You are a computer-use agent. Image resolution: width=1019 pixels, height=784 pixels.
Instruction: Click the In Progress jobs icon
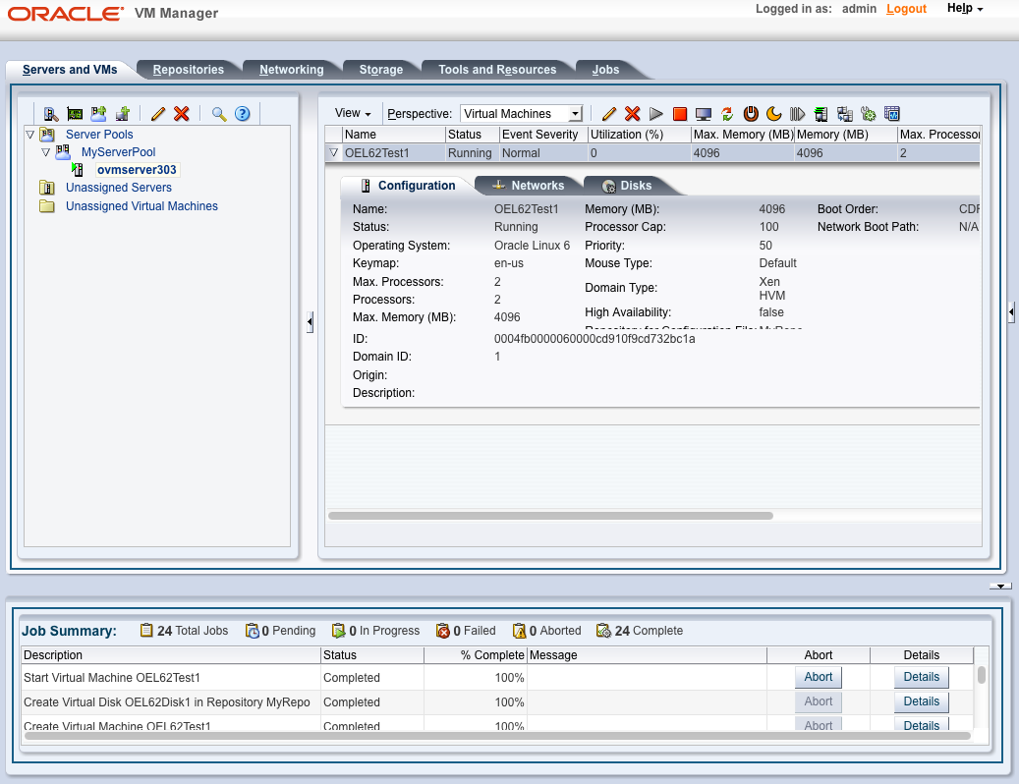point(339,631)
